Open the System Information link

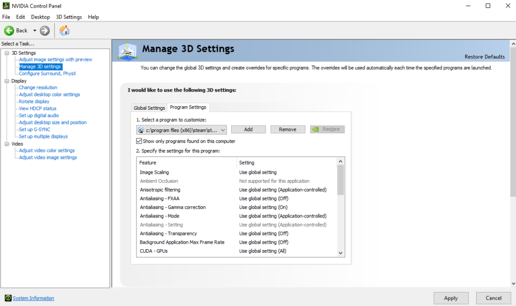click(33, 298)
